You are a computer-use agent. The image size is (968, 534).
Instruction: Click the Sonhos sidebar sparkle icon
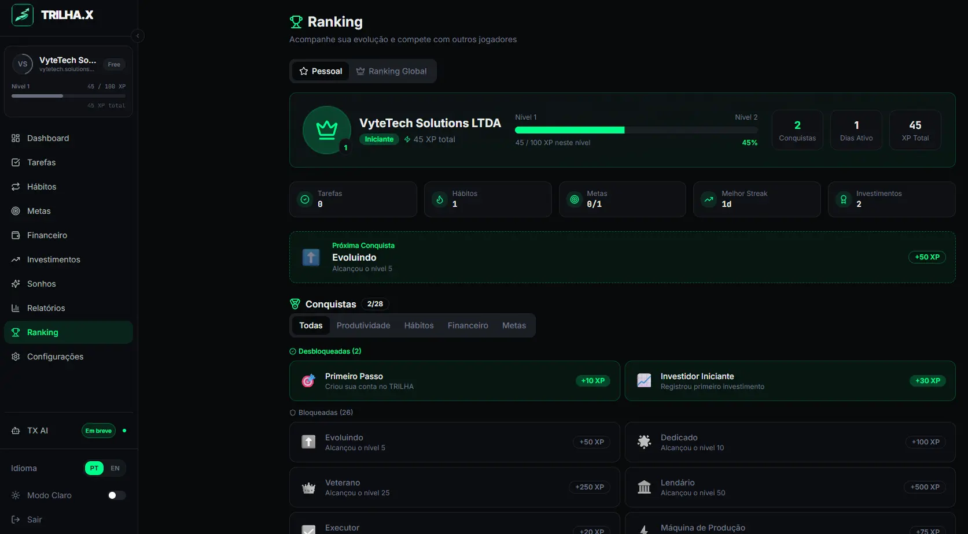tap(16, 284)
